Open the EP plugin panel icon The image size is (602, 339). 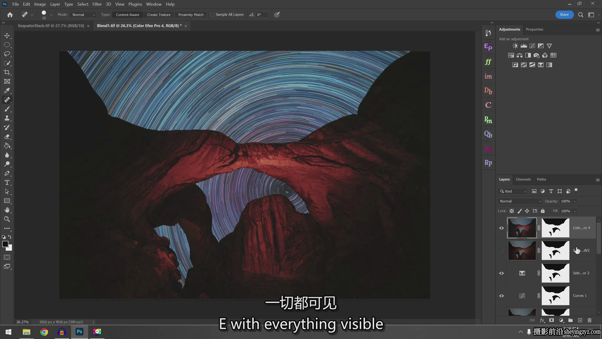click(488, 47)
